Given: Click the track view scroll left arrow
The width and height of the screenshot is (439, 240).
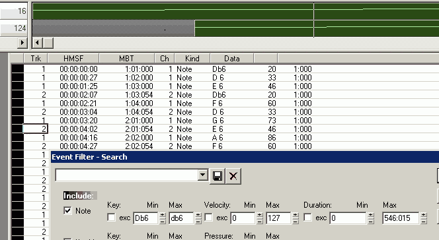Looking at the screenshot, I should [37, 43].
